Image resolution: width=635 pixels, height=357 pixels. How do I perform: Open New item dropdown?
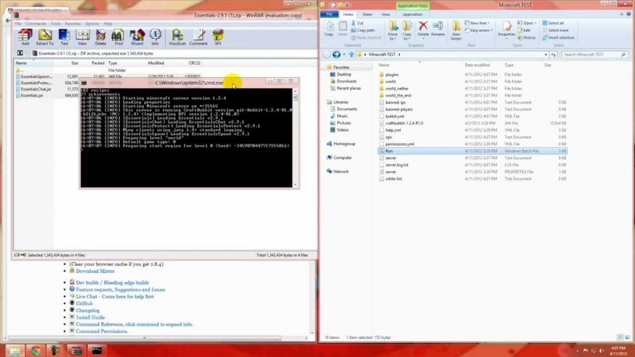click(477, 23)
